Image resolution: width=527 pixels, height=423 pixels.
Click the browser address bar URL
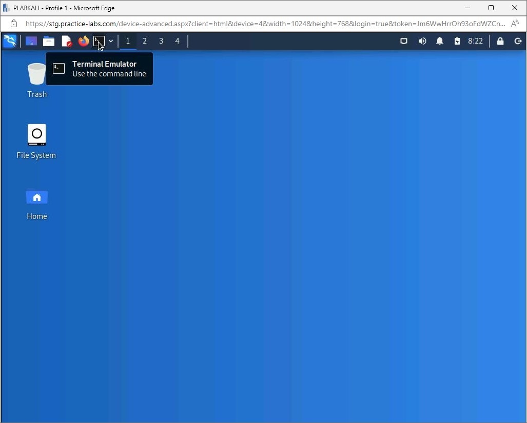point(264,24)
